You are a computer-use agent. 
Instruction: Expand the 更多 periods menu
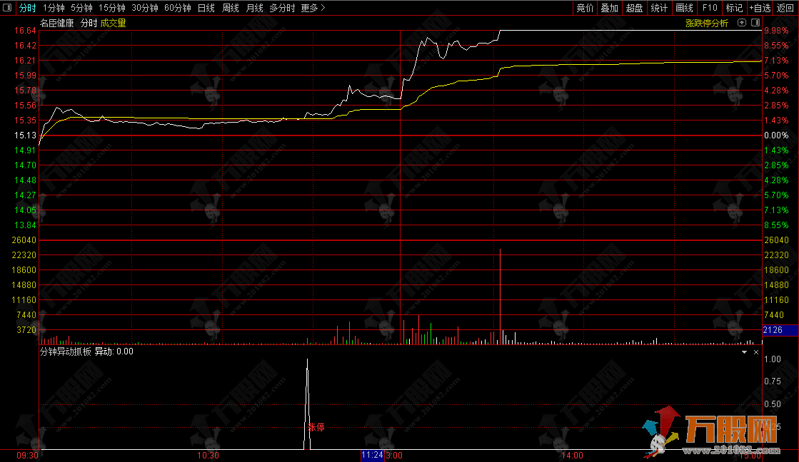313,8
